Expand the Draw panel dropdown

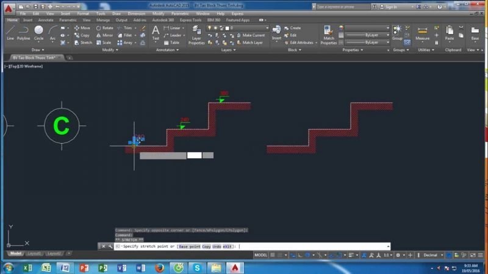click(x=38, y=50)
